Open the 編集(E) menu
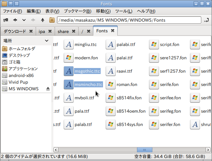This screenshot has height=161, width=212. coord(34,11)
